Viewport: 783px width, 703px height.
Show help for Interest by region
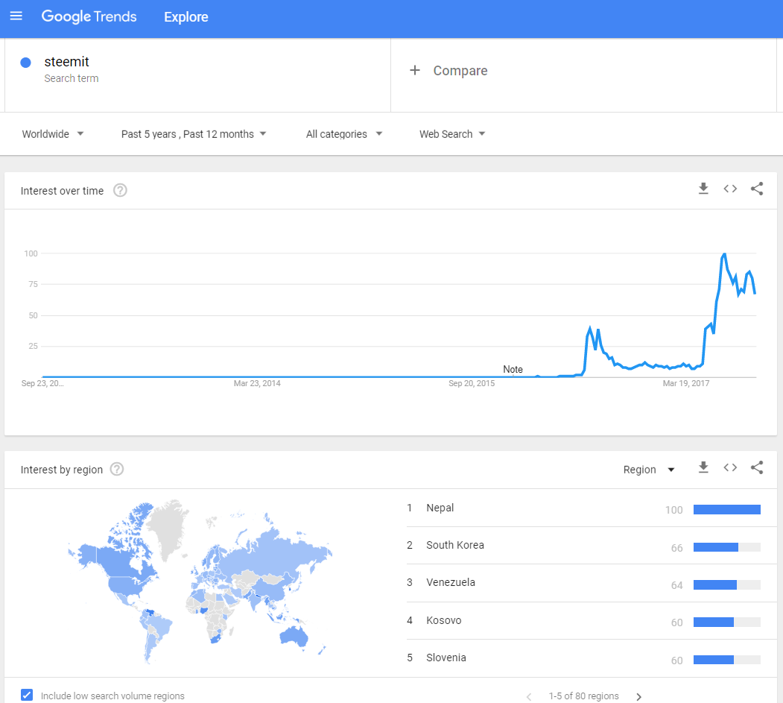tap(117, 469)
